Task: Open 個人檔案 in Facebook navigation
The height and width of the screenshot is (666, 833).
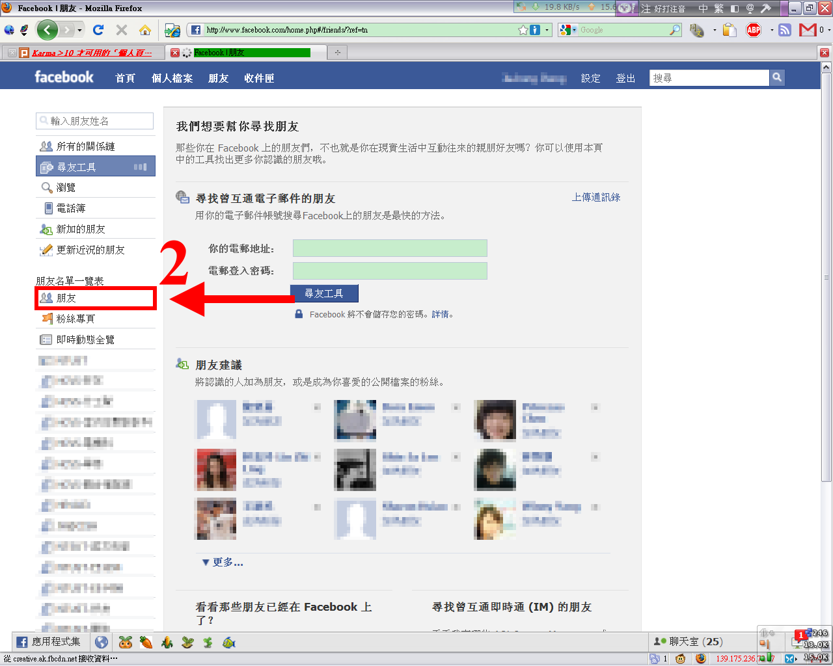Action: click(172, 78)
